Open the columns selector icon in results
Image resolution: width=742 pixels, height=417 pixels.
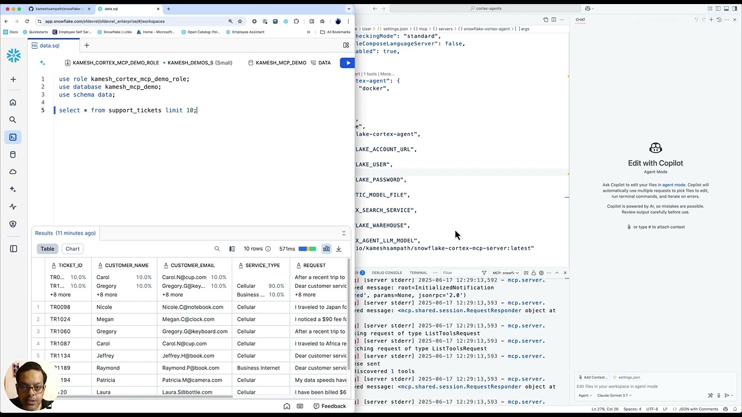232,249
